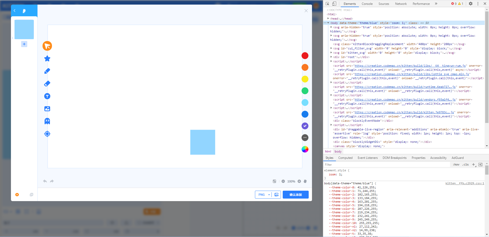Select the center point target tool
This screenshot has width=489, height=237.
[47, 134]
